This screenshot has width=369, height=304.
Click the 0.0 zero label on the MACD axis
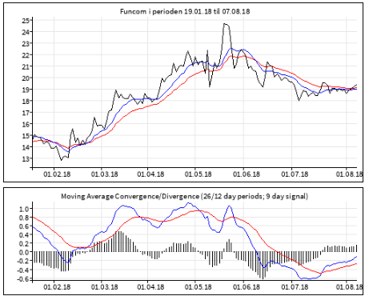24,252
